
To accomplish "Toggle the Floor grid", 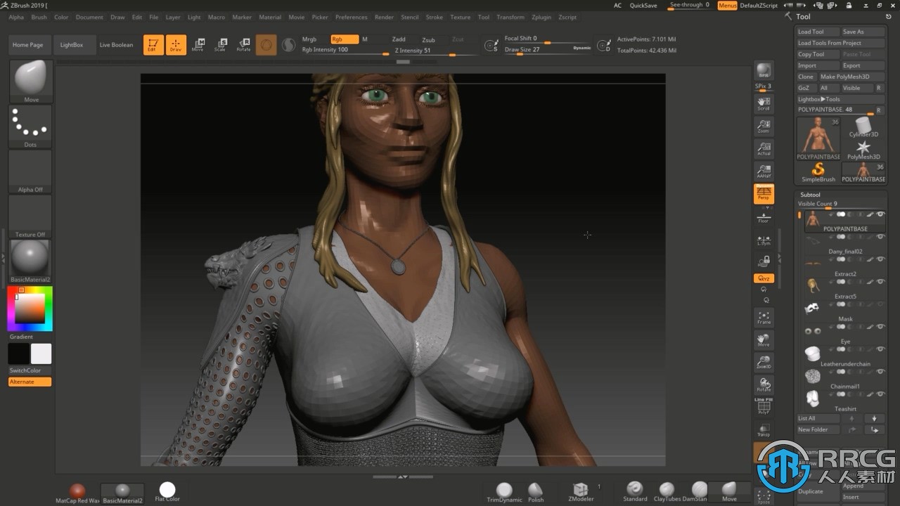I will tap(764, 216).
